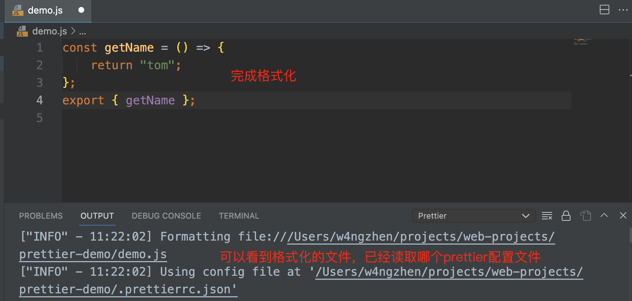Screen dimensions: 632x301
Task: Close the output panel
Action: (x=623, y=215)
